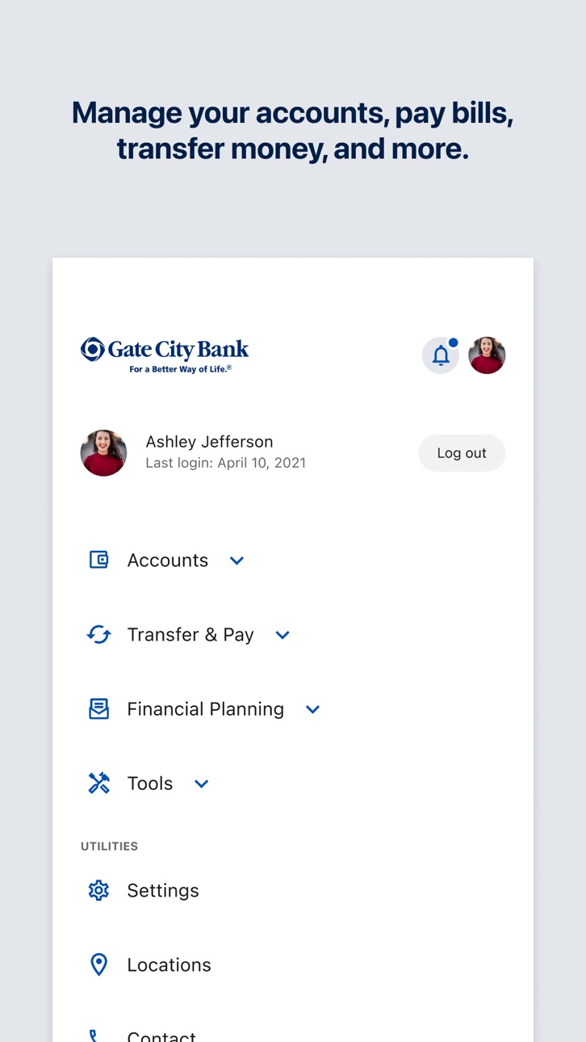
Task: Open the Accounts menu label
Action: (x=168, y=560)
